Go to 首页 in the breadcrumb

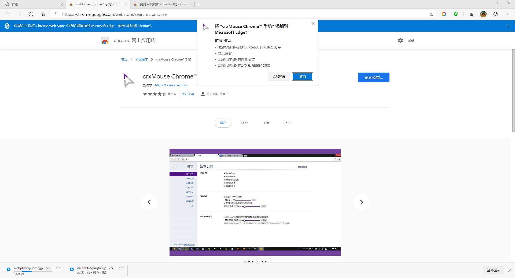point(124,59)
